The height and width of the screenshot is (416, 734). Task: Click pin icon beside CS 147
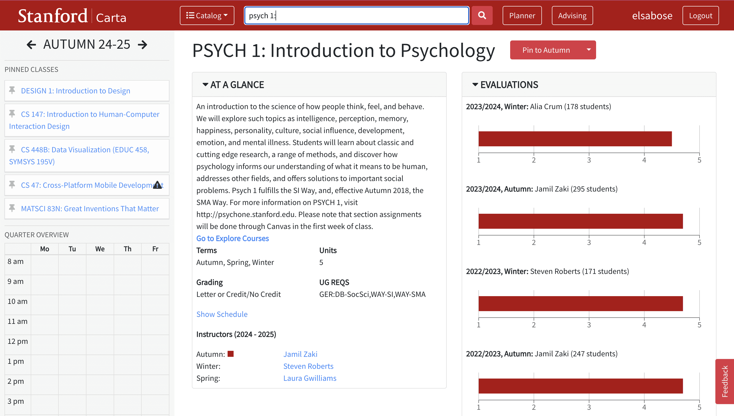(x=12, y=114)
